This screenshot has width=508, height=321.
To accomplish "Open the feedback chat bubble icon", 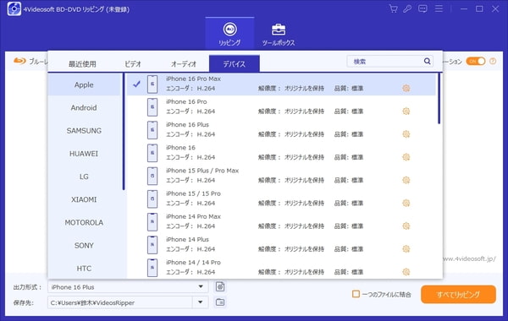I will point(422,8).
